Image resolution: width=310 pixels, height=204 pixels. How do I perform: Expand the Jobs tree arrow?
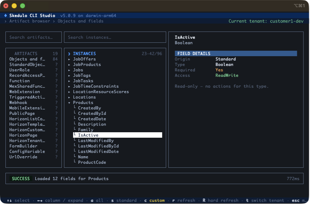click(69, 70)
